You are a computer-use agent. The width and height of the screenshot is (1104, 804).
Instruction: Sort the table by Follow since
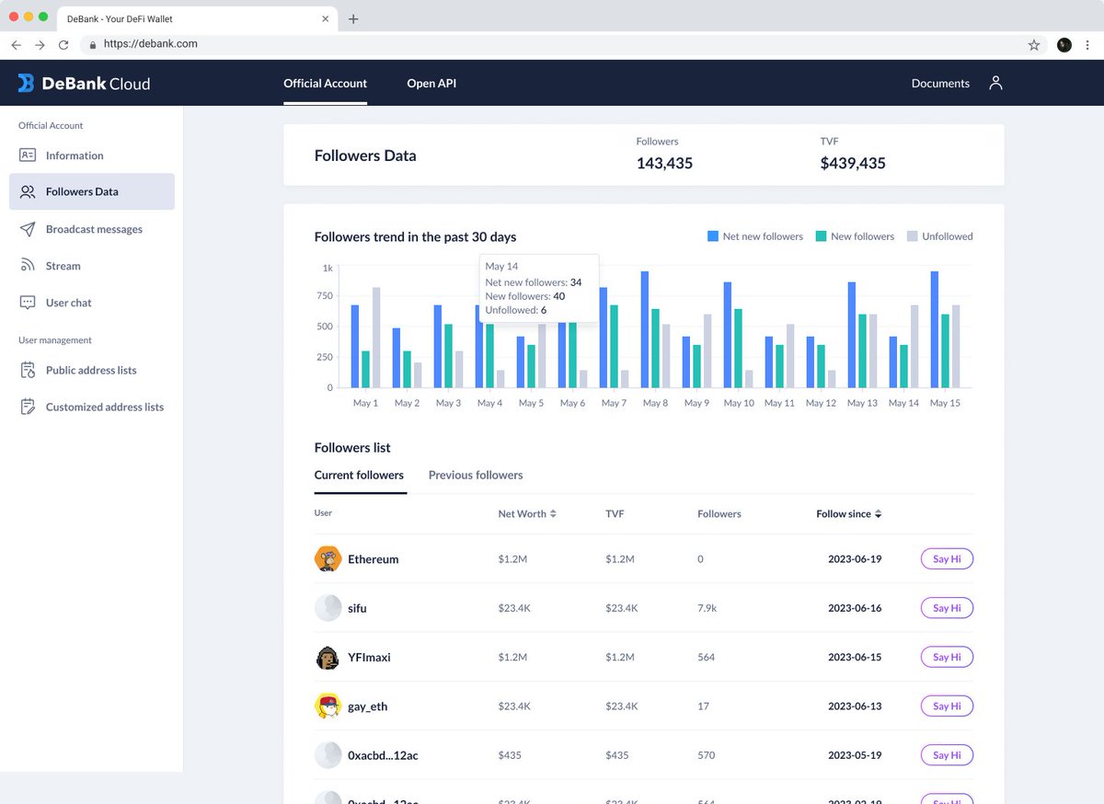(x=849, y=514)
